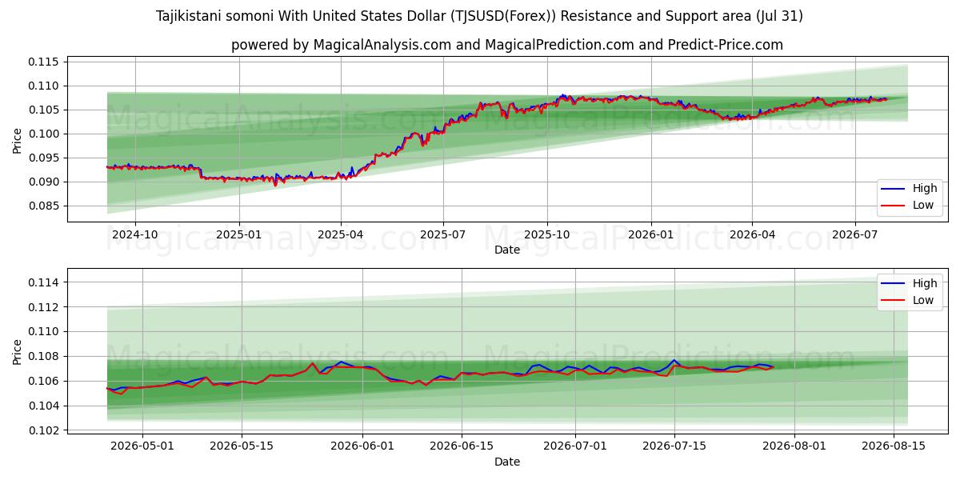960x480 pixels.
Task: Click the 2026-08-01 date tick label
Action: (x=794, y=446)
